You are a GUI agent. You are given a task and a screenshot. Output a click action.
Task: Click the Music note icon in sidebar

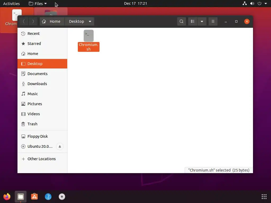(23, 94)
